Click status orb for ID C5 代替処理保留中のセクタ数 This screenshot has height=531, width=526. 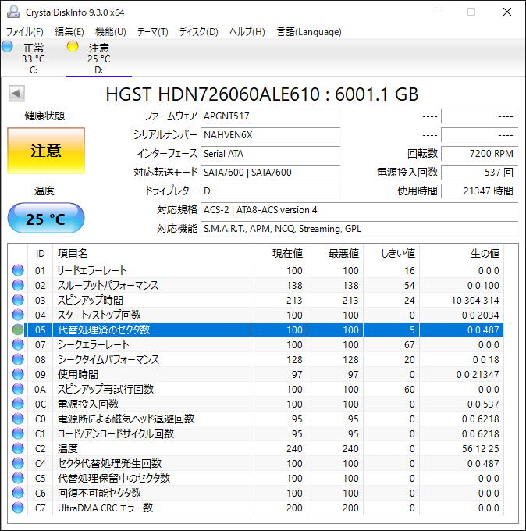click(18, 478)
